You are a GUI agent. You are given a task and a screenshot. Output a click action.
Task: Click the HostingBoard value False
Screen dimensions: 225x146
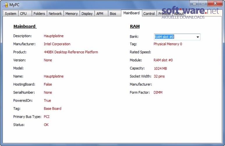pyautogui.click(x=48, y=84)
